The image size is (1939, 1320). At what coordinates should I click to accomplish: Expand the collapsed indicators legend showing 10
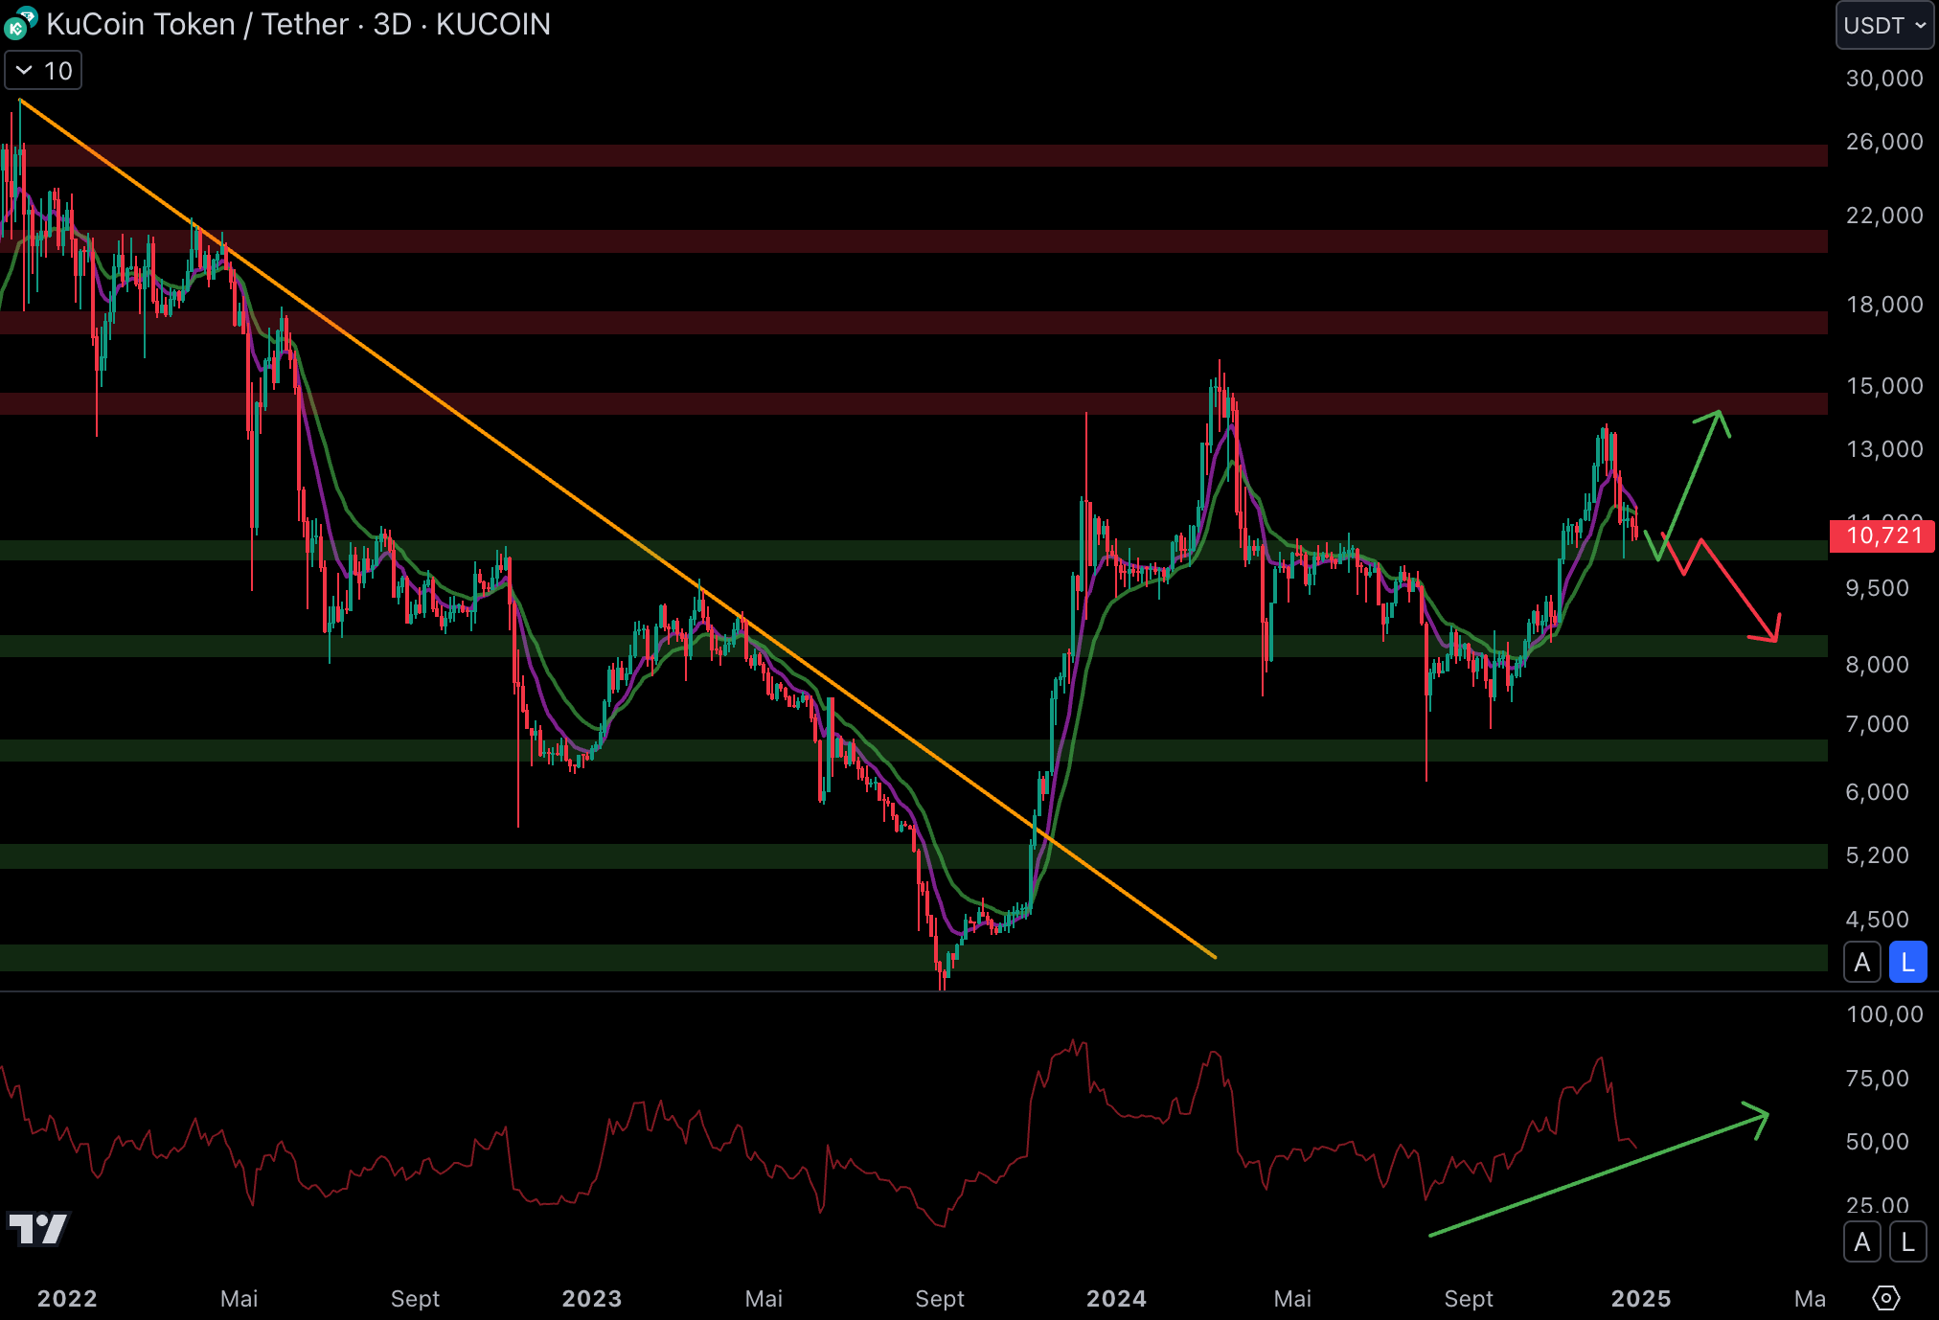(x=43, y=71)
